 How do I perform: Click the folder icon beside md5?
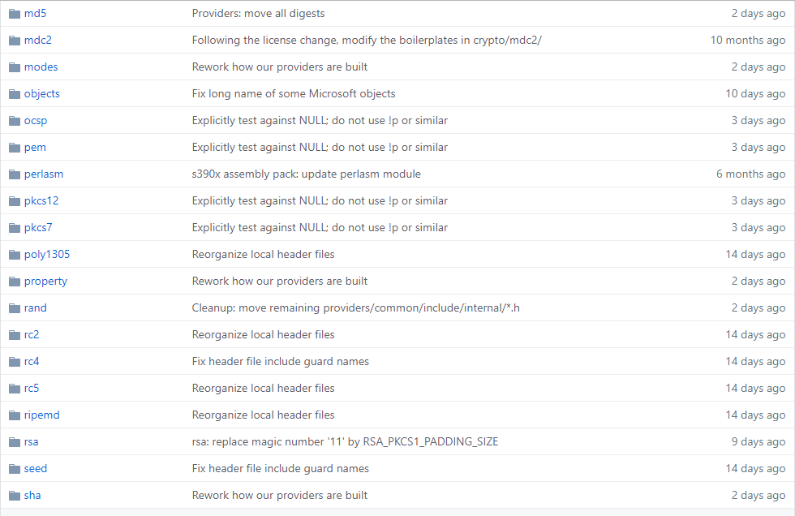(14, 13)
